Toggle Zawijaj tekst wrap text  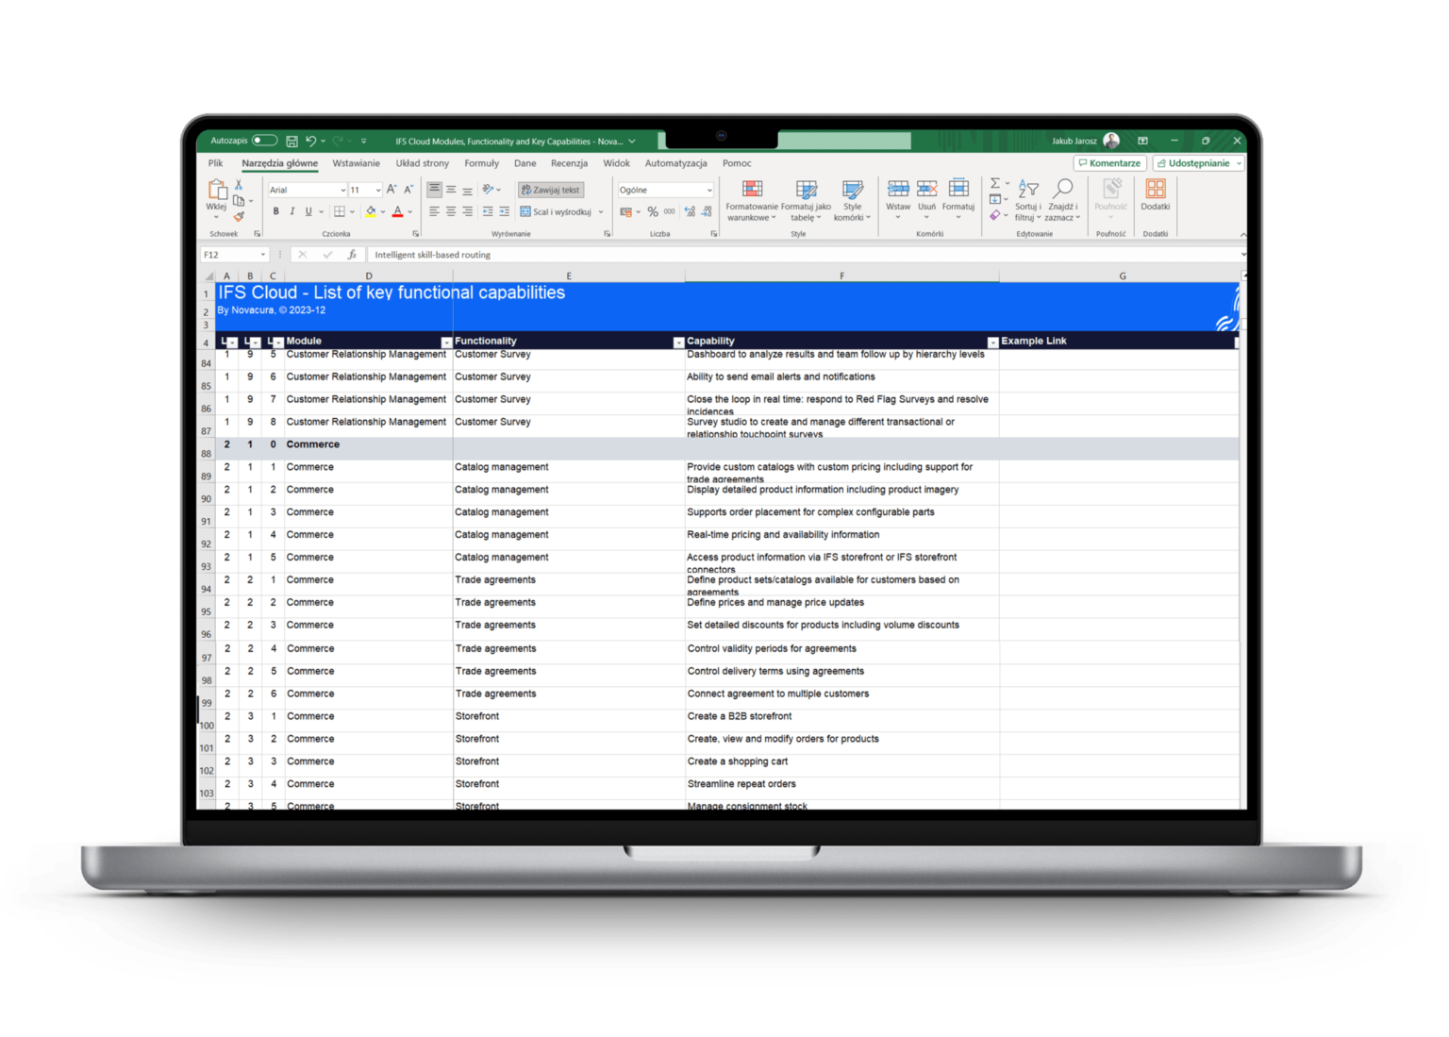tap(549, 189)
